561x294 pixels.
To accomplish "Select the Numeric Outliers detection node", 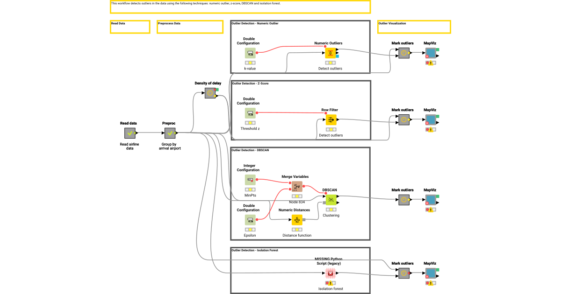I will [x=331, y=53].
